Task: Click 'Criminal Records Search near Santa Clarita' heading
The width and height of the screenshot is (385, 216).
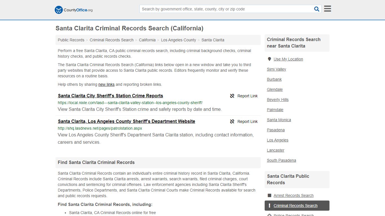Action: (294, 43)
